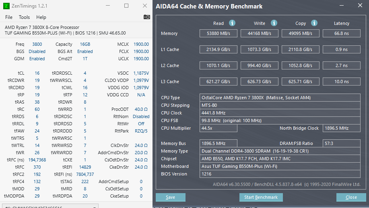Click the CPU Multiplier field 44.5x
The height and width of the screenshot is (208, 369).
tap(219, 128)
